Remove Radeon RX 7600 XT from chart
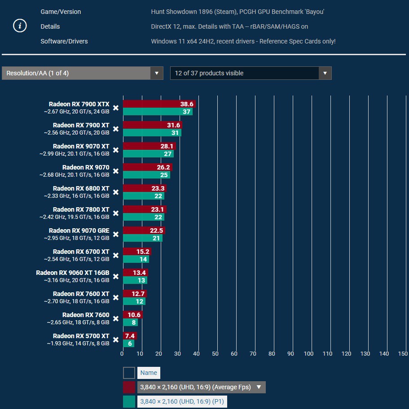The width and height of the screenshot is (409, 409). click(x=116, y=298)
